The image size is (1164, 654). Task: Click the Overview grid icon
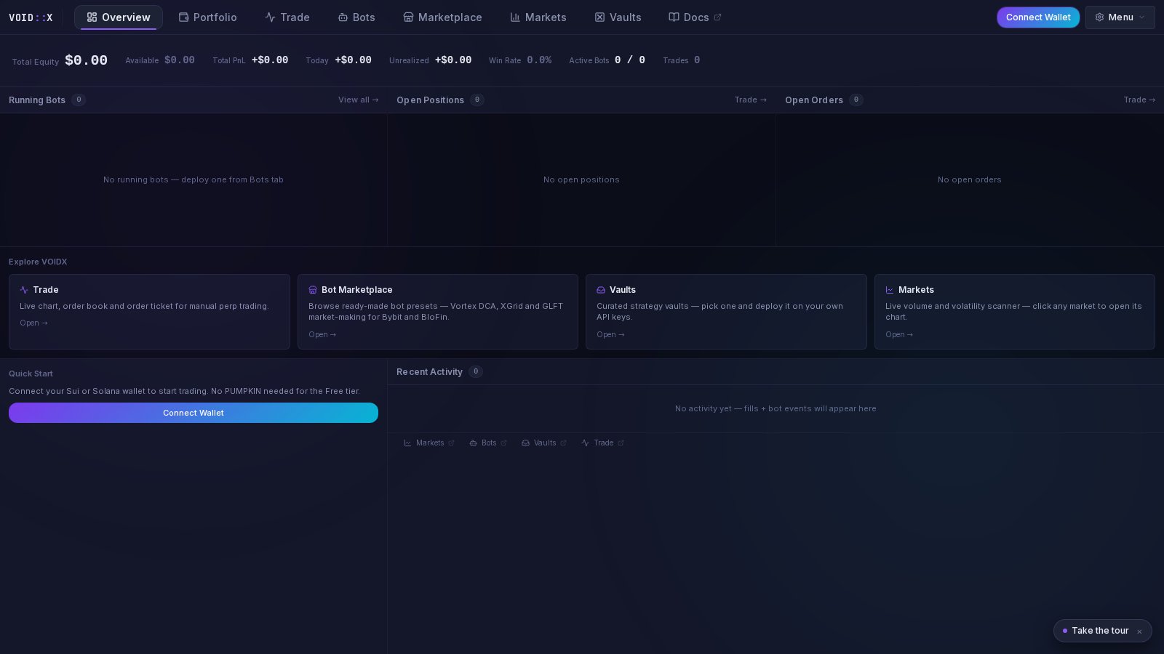pos(92,17)
